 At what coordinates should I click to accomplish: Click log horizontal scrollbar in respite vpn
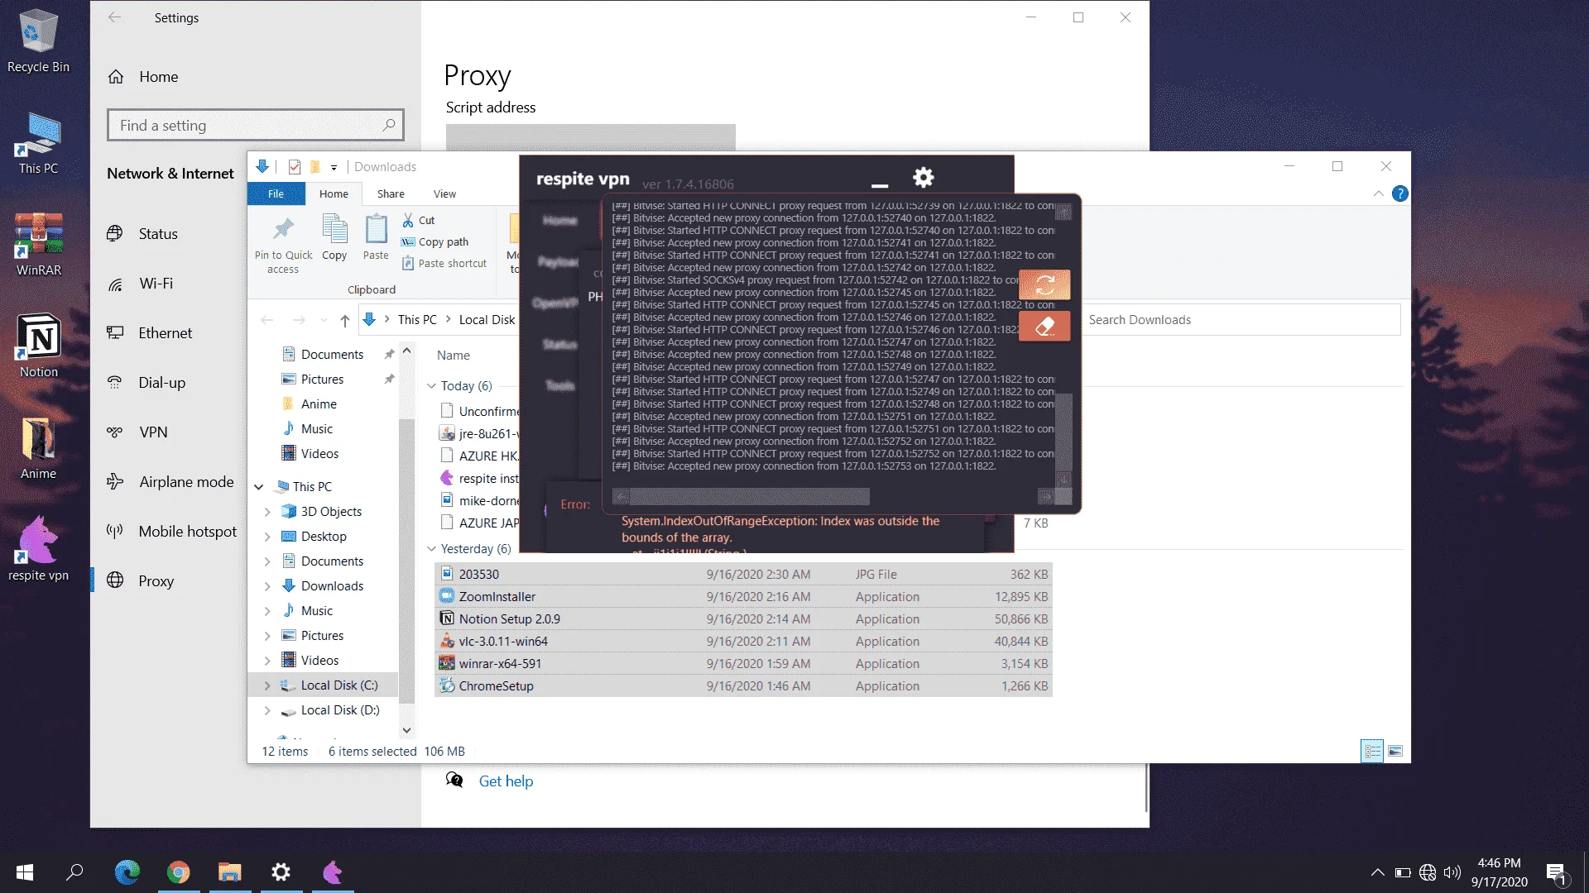[750, 496]
